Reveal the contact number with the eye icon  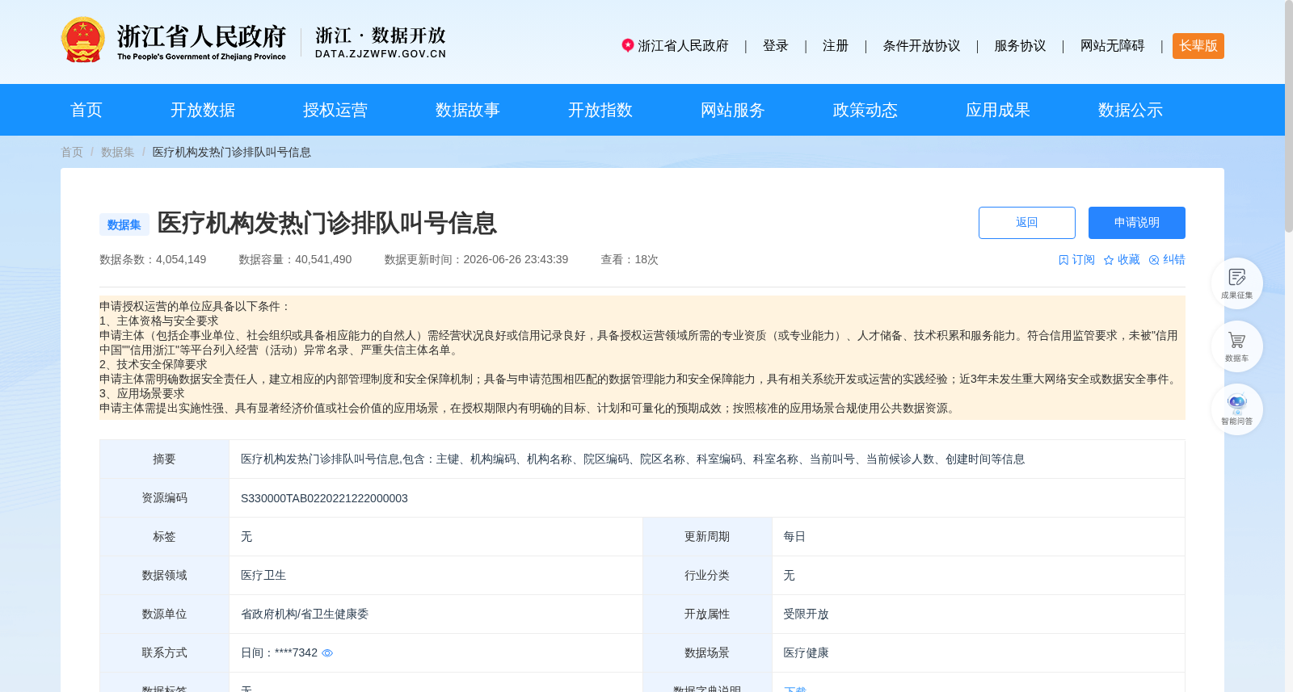[327, 653]
